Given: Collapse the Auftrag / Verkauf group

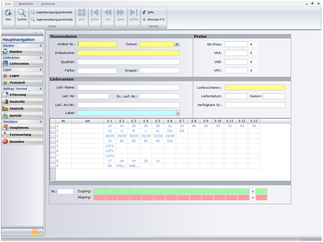Looking at the screenshot, I should pyautogui.click(x=41, y=89).
